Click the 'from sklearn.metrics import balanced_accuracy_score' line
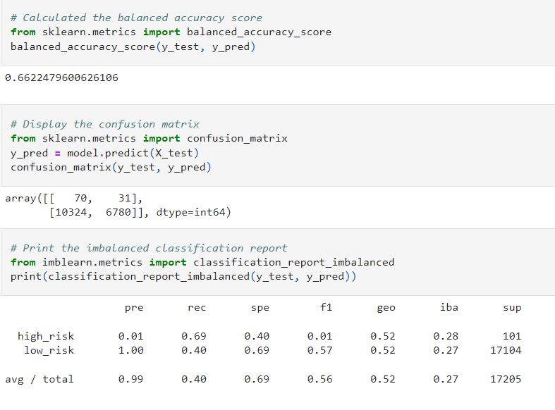Image resolution: width=555 pixels, height=410 pixels. 171,32
